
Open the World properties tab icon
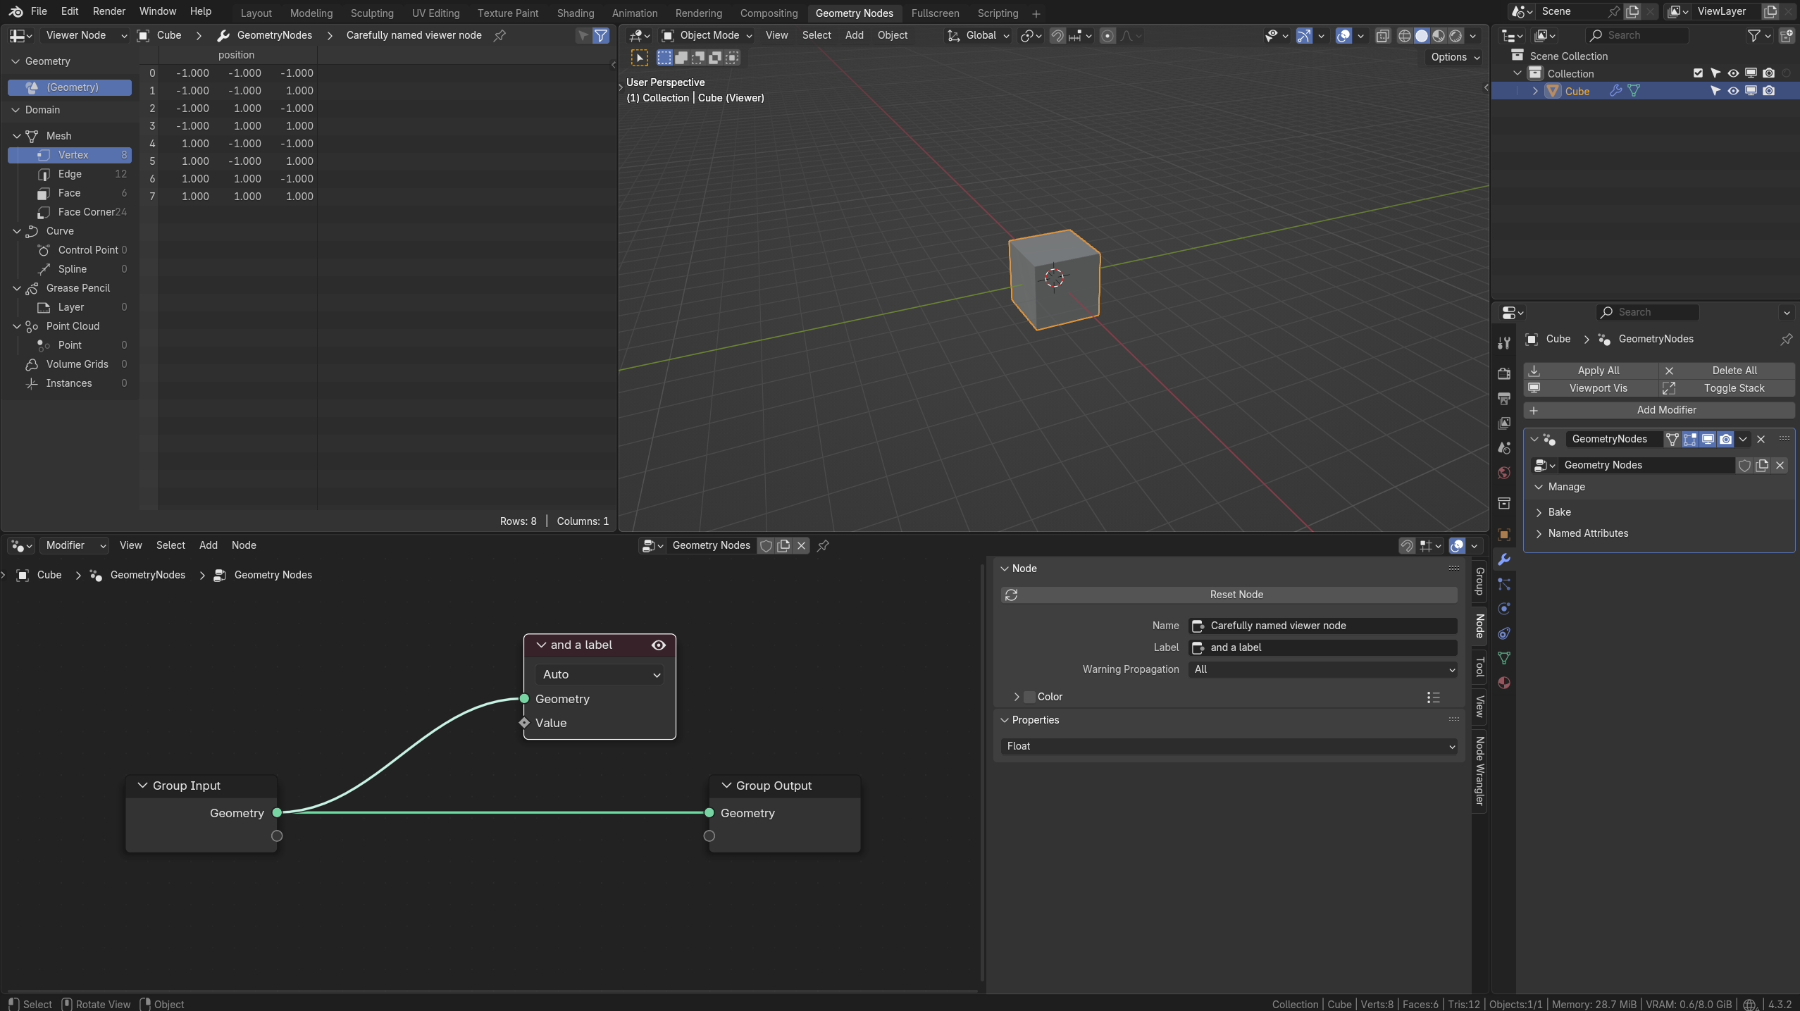pyautogui.click(x=1504, y=473)
